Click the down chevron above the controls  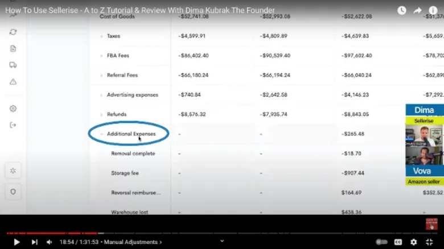pyautogui.click(x=222, y=241)
